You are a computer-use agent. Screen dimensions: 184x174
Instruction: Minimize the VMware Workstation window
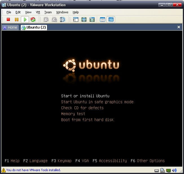coord(162,5)
